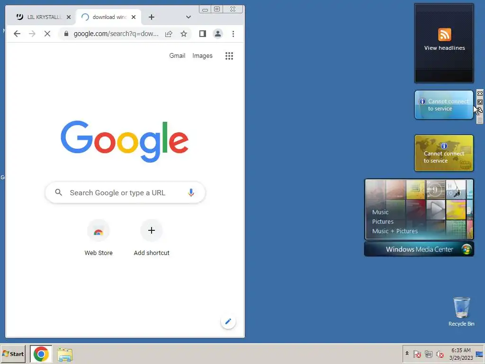Viewport: 485px width, 364px height.
Task: Go back to the previous page in Chrome
Action: (17, 34)
